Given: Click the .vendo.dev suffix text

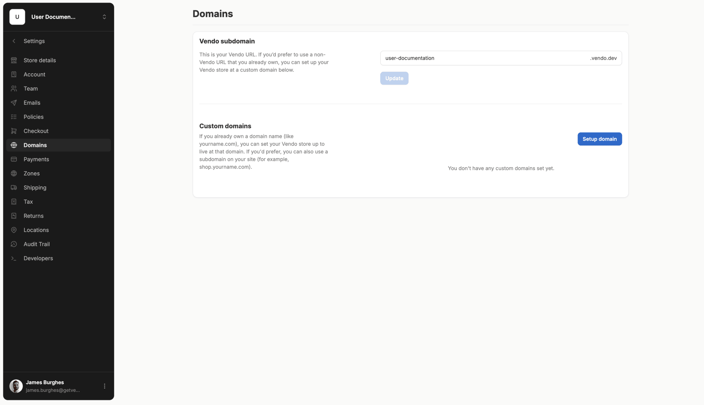Looking at the screenshot, I should (603, 58).
